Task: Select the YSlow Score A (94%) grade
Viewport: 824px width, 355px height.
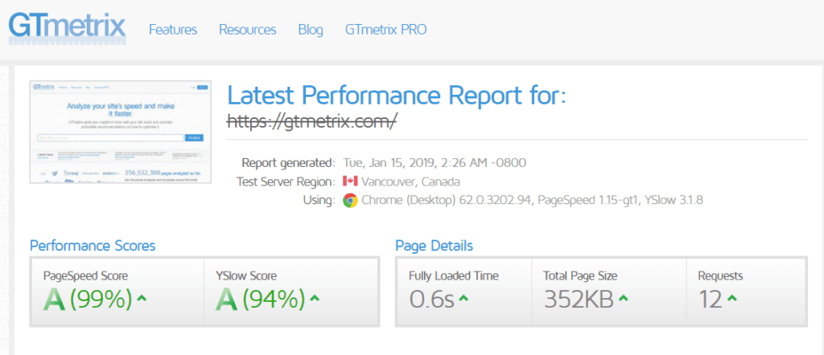Action: tap(261, 299)
